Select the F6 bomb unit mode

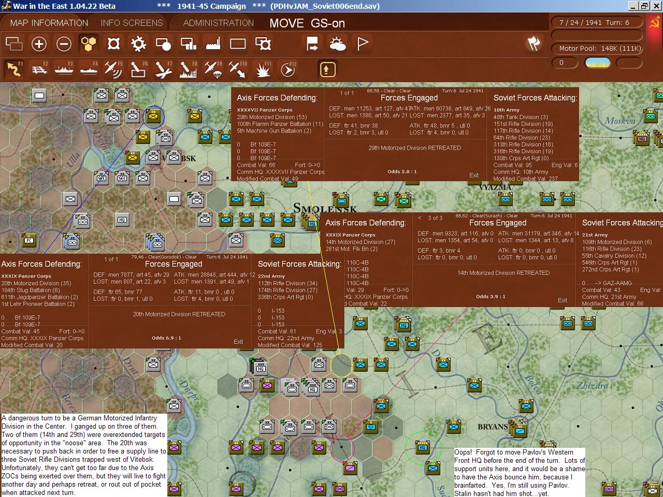click(x=138, y=69)
